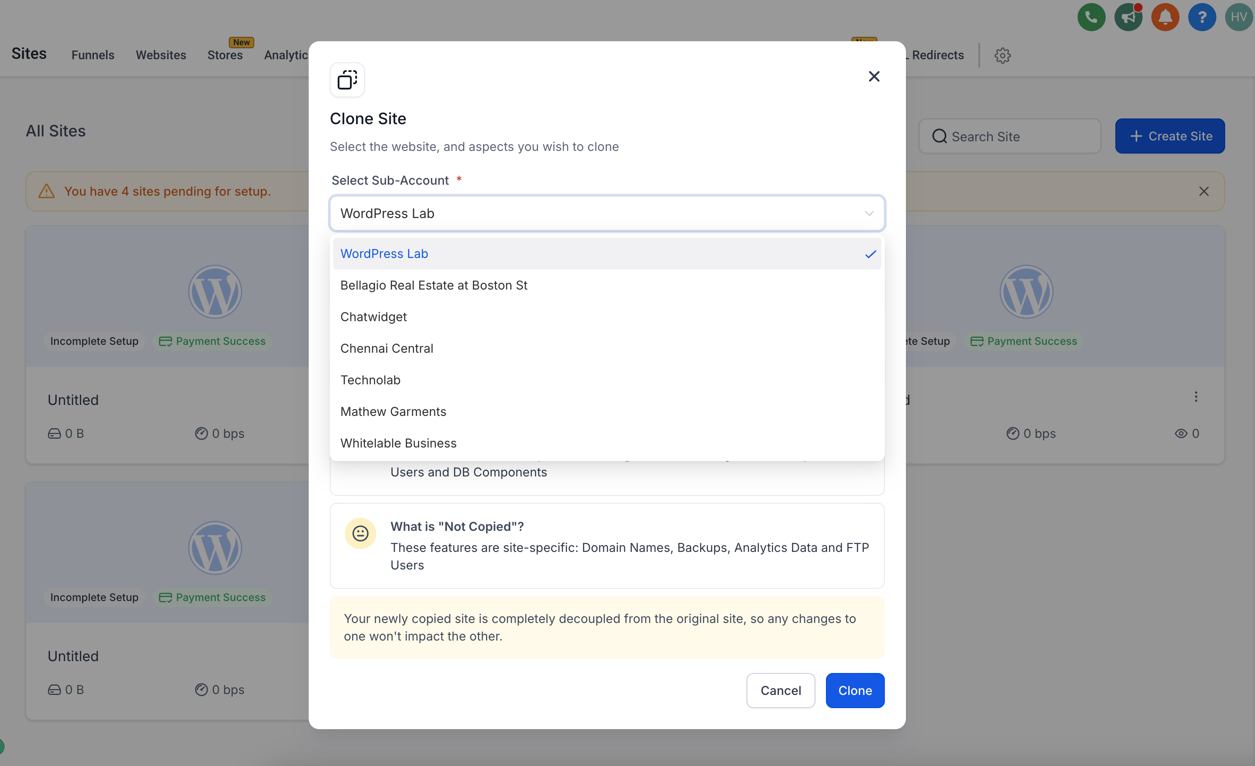Click the Sites heading in the nav

[x=29, y=54]
